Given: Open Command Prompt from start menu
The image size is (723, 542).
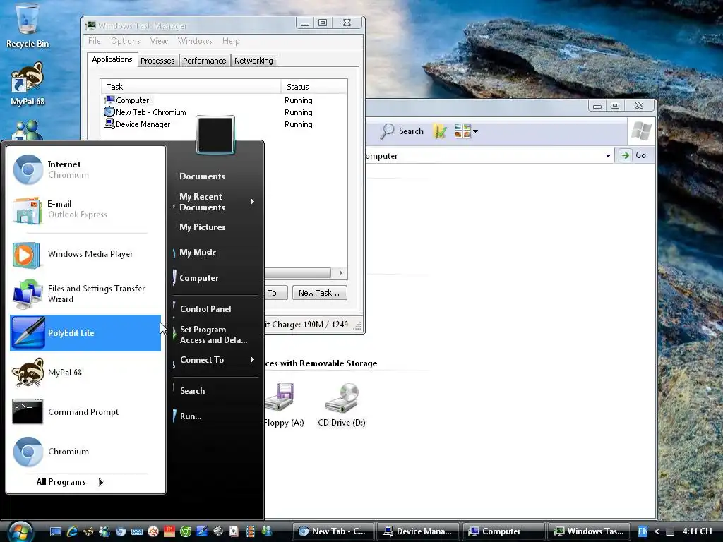Looking at the screenshot, I should click(85, 412).
